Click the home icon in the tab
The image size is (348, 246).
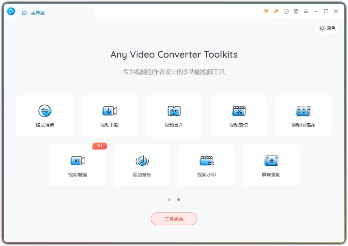click(24, 13)
